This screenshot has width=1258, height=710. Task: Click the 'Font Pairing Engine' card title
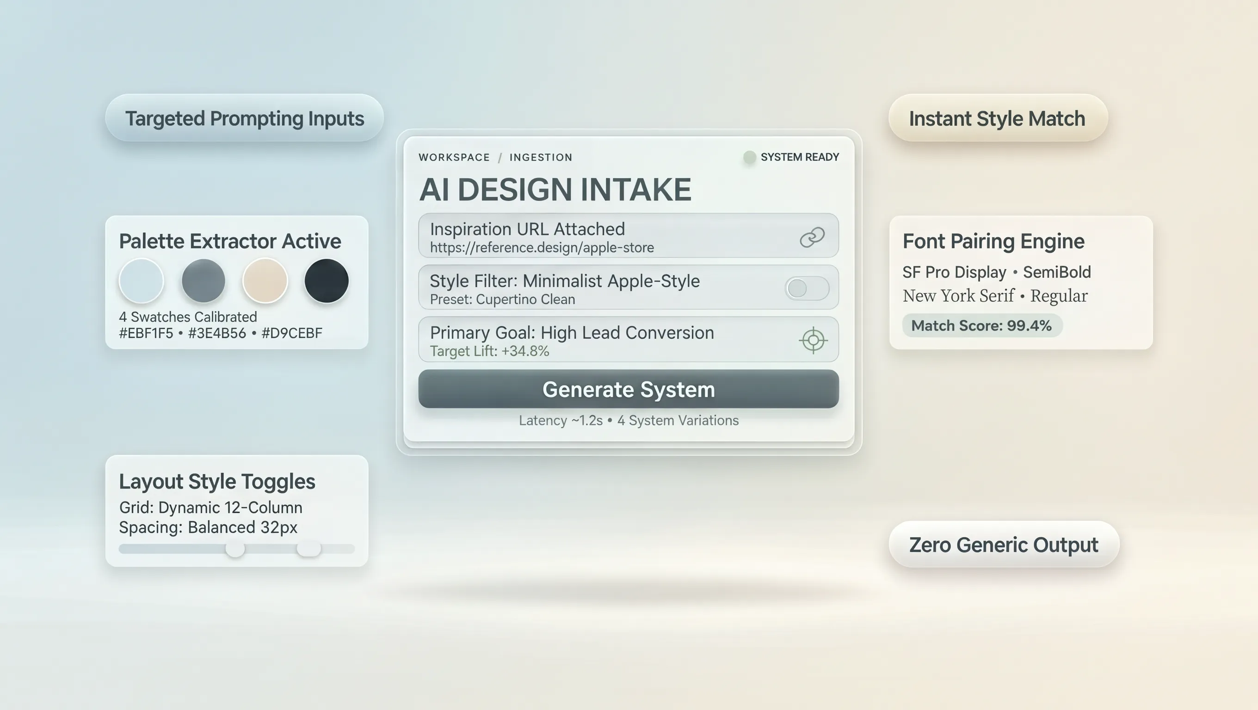pos(993,241)
